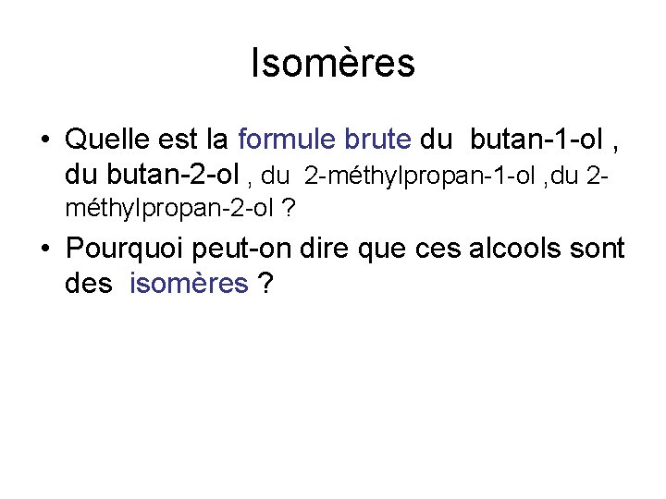This screenshot has height=499, width=666.
Task: Place cursor on the word peut-on
Action: pos(241,249)
